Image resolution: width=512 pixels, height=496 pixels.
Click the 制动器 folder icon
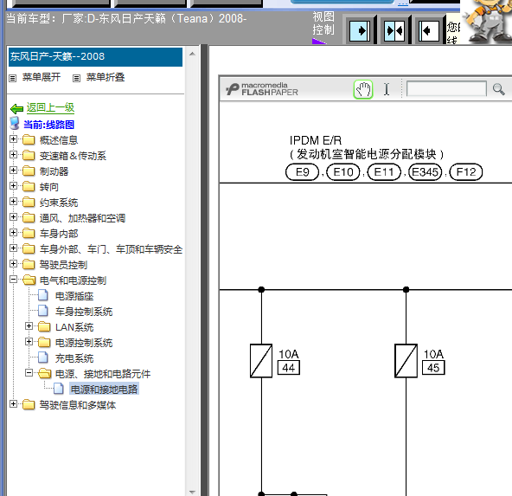pos(29,171)
